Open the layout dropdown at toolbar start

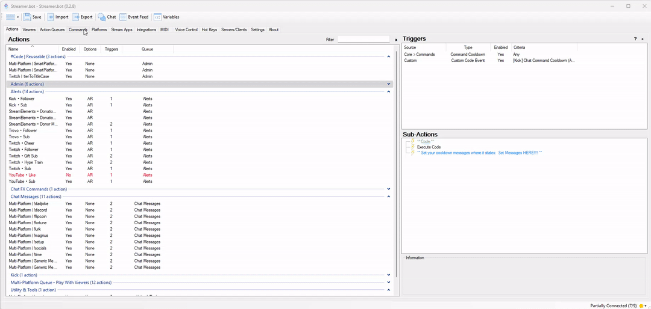(13, 17)
